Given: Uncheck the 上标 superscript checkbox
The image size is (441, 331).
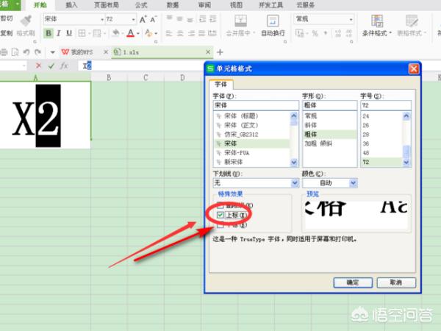Looking at the screenshot, I should (x=220, y=214).
